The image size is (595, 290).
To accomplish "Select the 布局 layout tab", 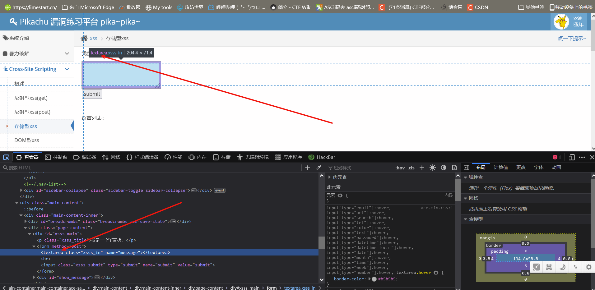I will [481, 168].
